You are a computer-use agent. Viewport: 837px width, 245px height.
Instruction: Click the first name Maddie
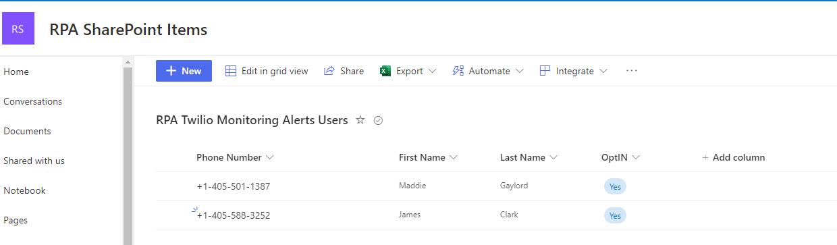coord(412,186)
